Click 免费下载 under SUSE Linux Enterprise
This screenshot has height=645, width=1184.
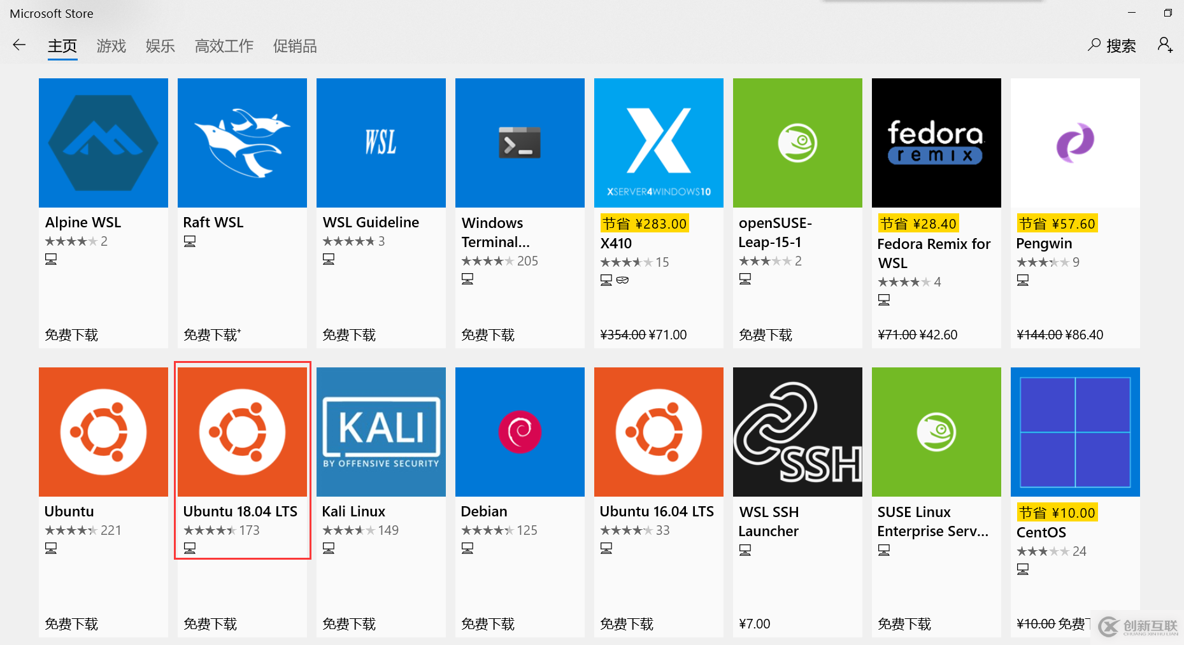click(904, 624)
